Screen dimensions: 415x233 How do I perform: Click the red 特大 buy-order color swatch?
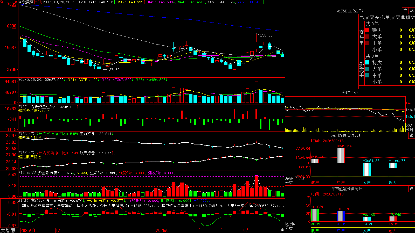[367, 30]
